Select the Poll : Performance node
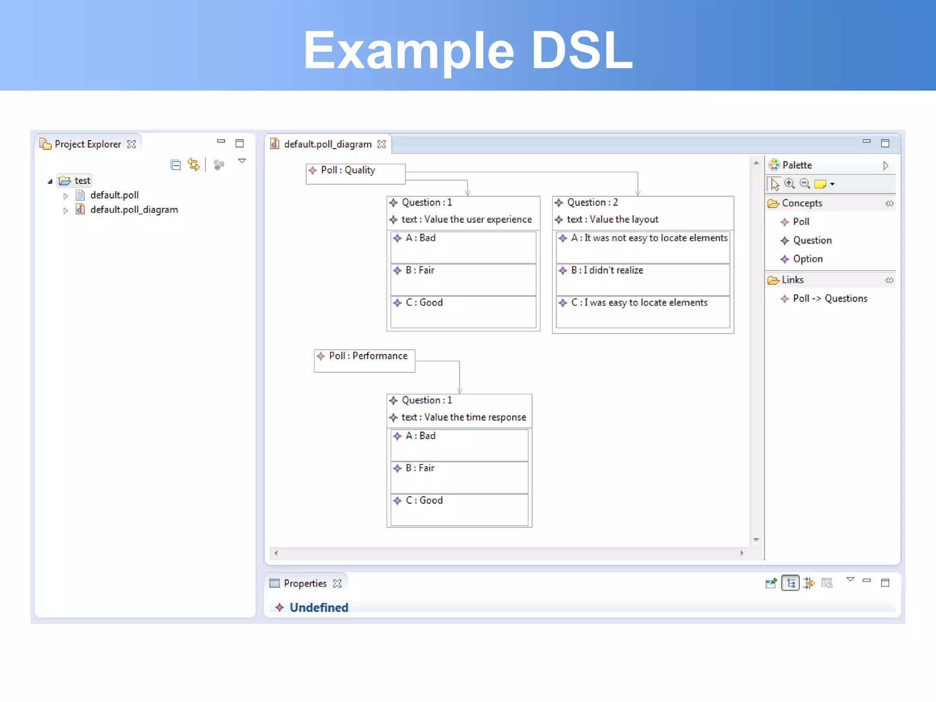The width and height of the screenshot is (936, 702). [x=364, y=361]
